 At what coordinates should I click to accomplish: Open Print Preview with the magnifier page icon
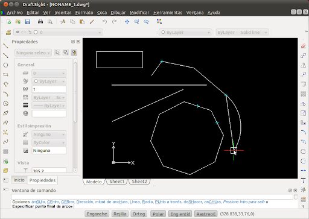[x=50, y=22]
